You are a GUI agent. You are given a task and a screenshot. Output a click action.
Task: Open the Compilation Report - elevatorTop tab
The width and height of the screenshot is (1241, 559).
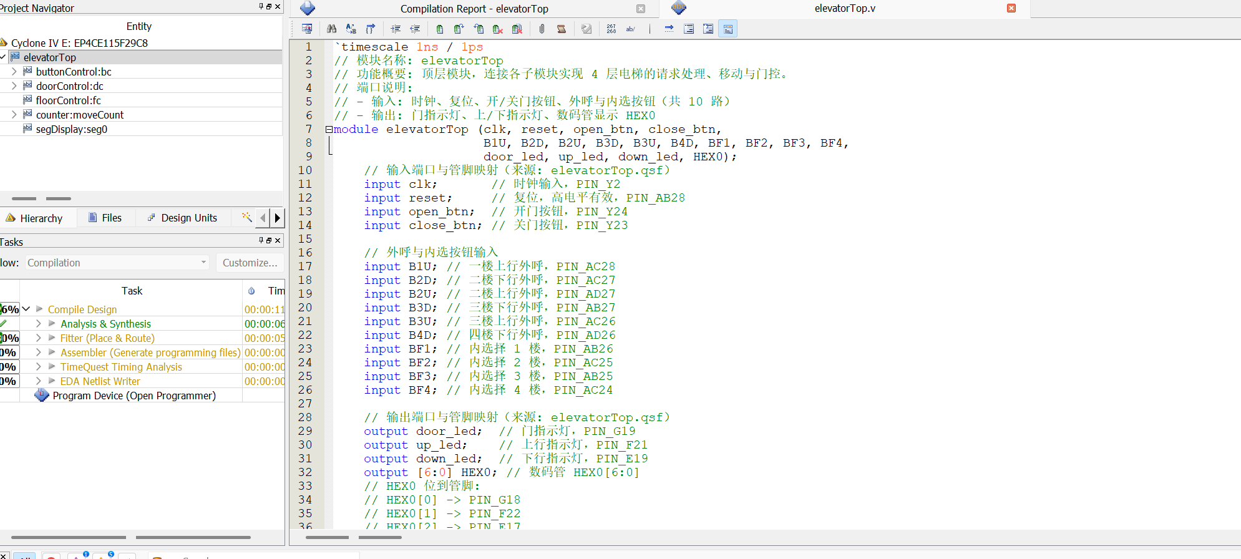[x=474, y=9]
